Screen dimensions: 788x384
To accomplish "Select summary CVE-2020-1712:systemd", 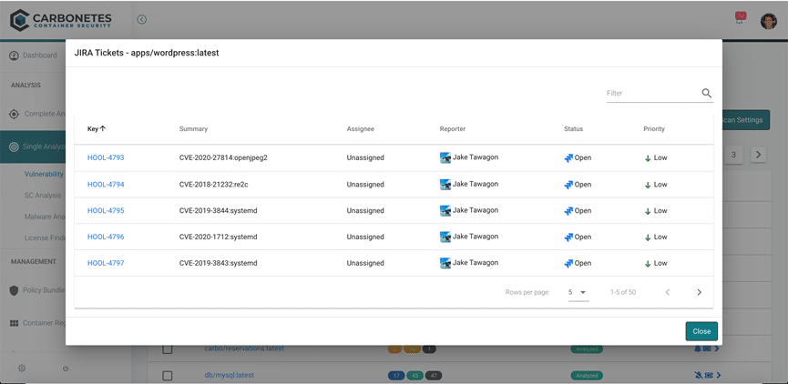I will tap(218, 237).
